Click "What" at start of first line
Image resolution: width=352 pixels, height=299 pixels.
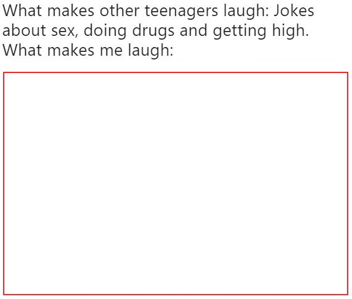point(22,11)
